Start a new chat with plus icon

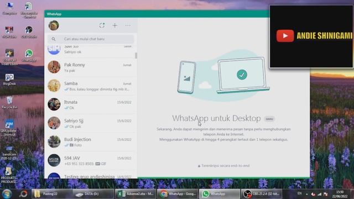pyautogui.click(x=115, y=25)
